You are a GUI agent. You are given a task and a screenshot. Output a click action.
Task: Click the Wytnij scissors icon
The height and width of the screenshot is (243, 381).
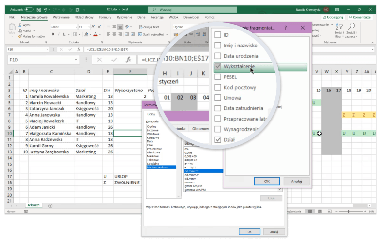(x=20, y=25)
